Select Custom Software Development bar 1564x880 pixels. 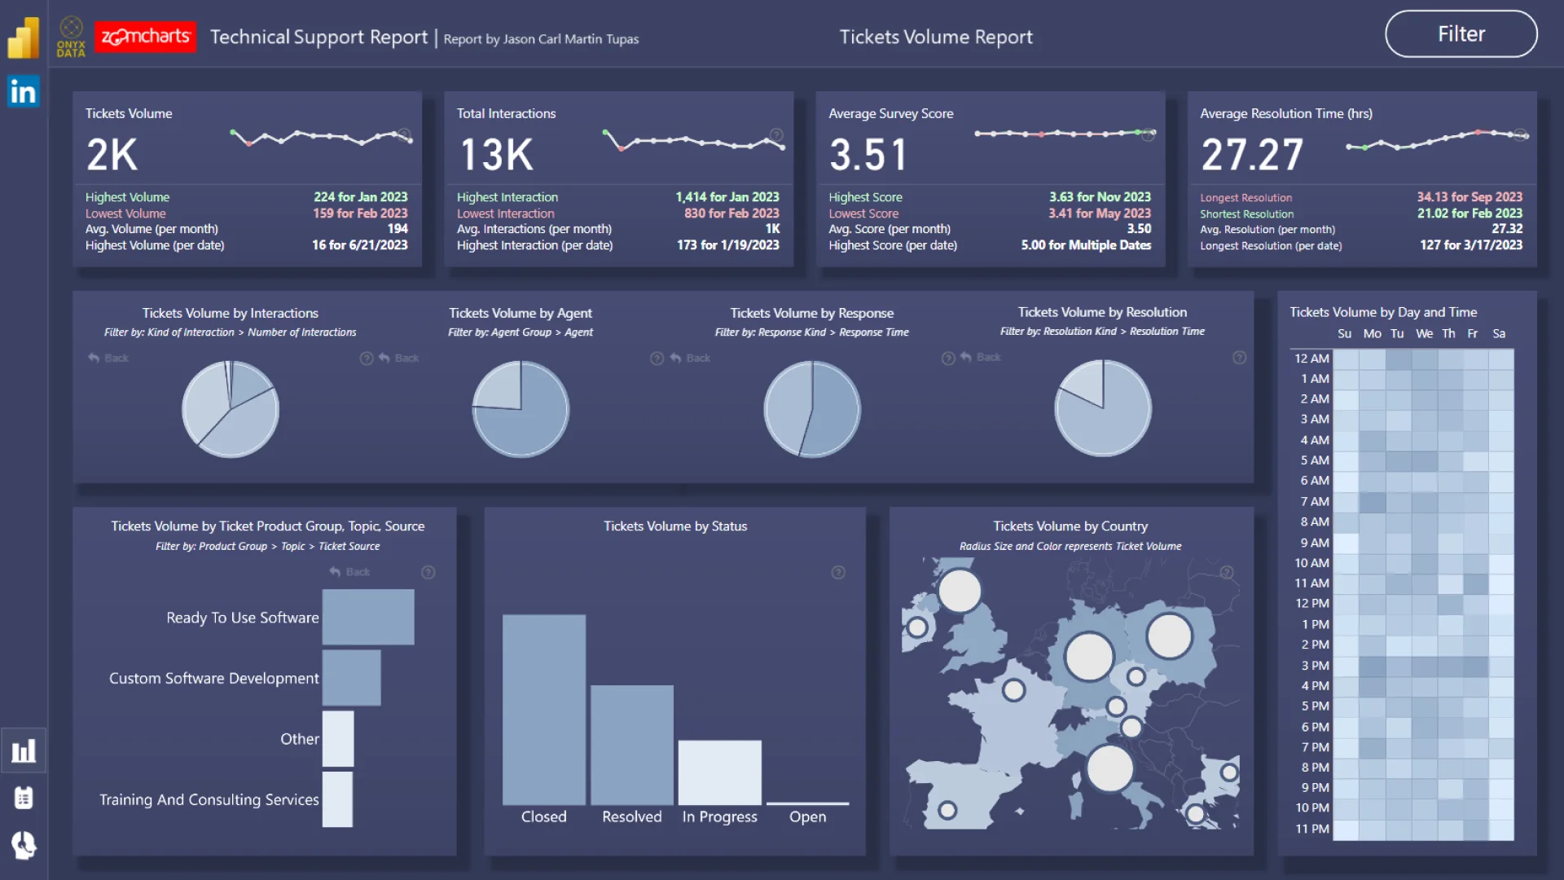click(352, 678)
